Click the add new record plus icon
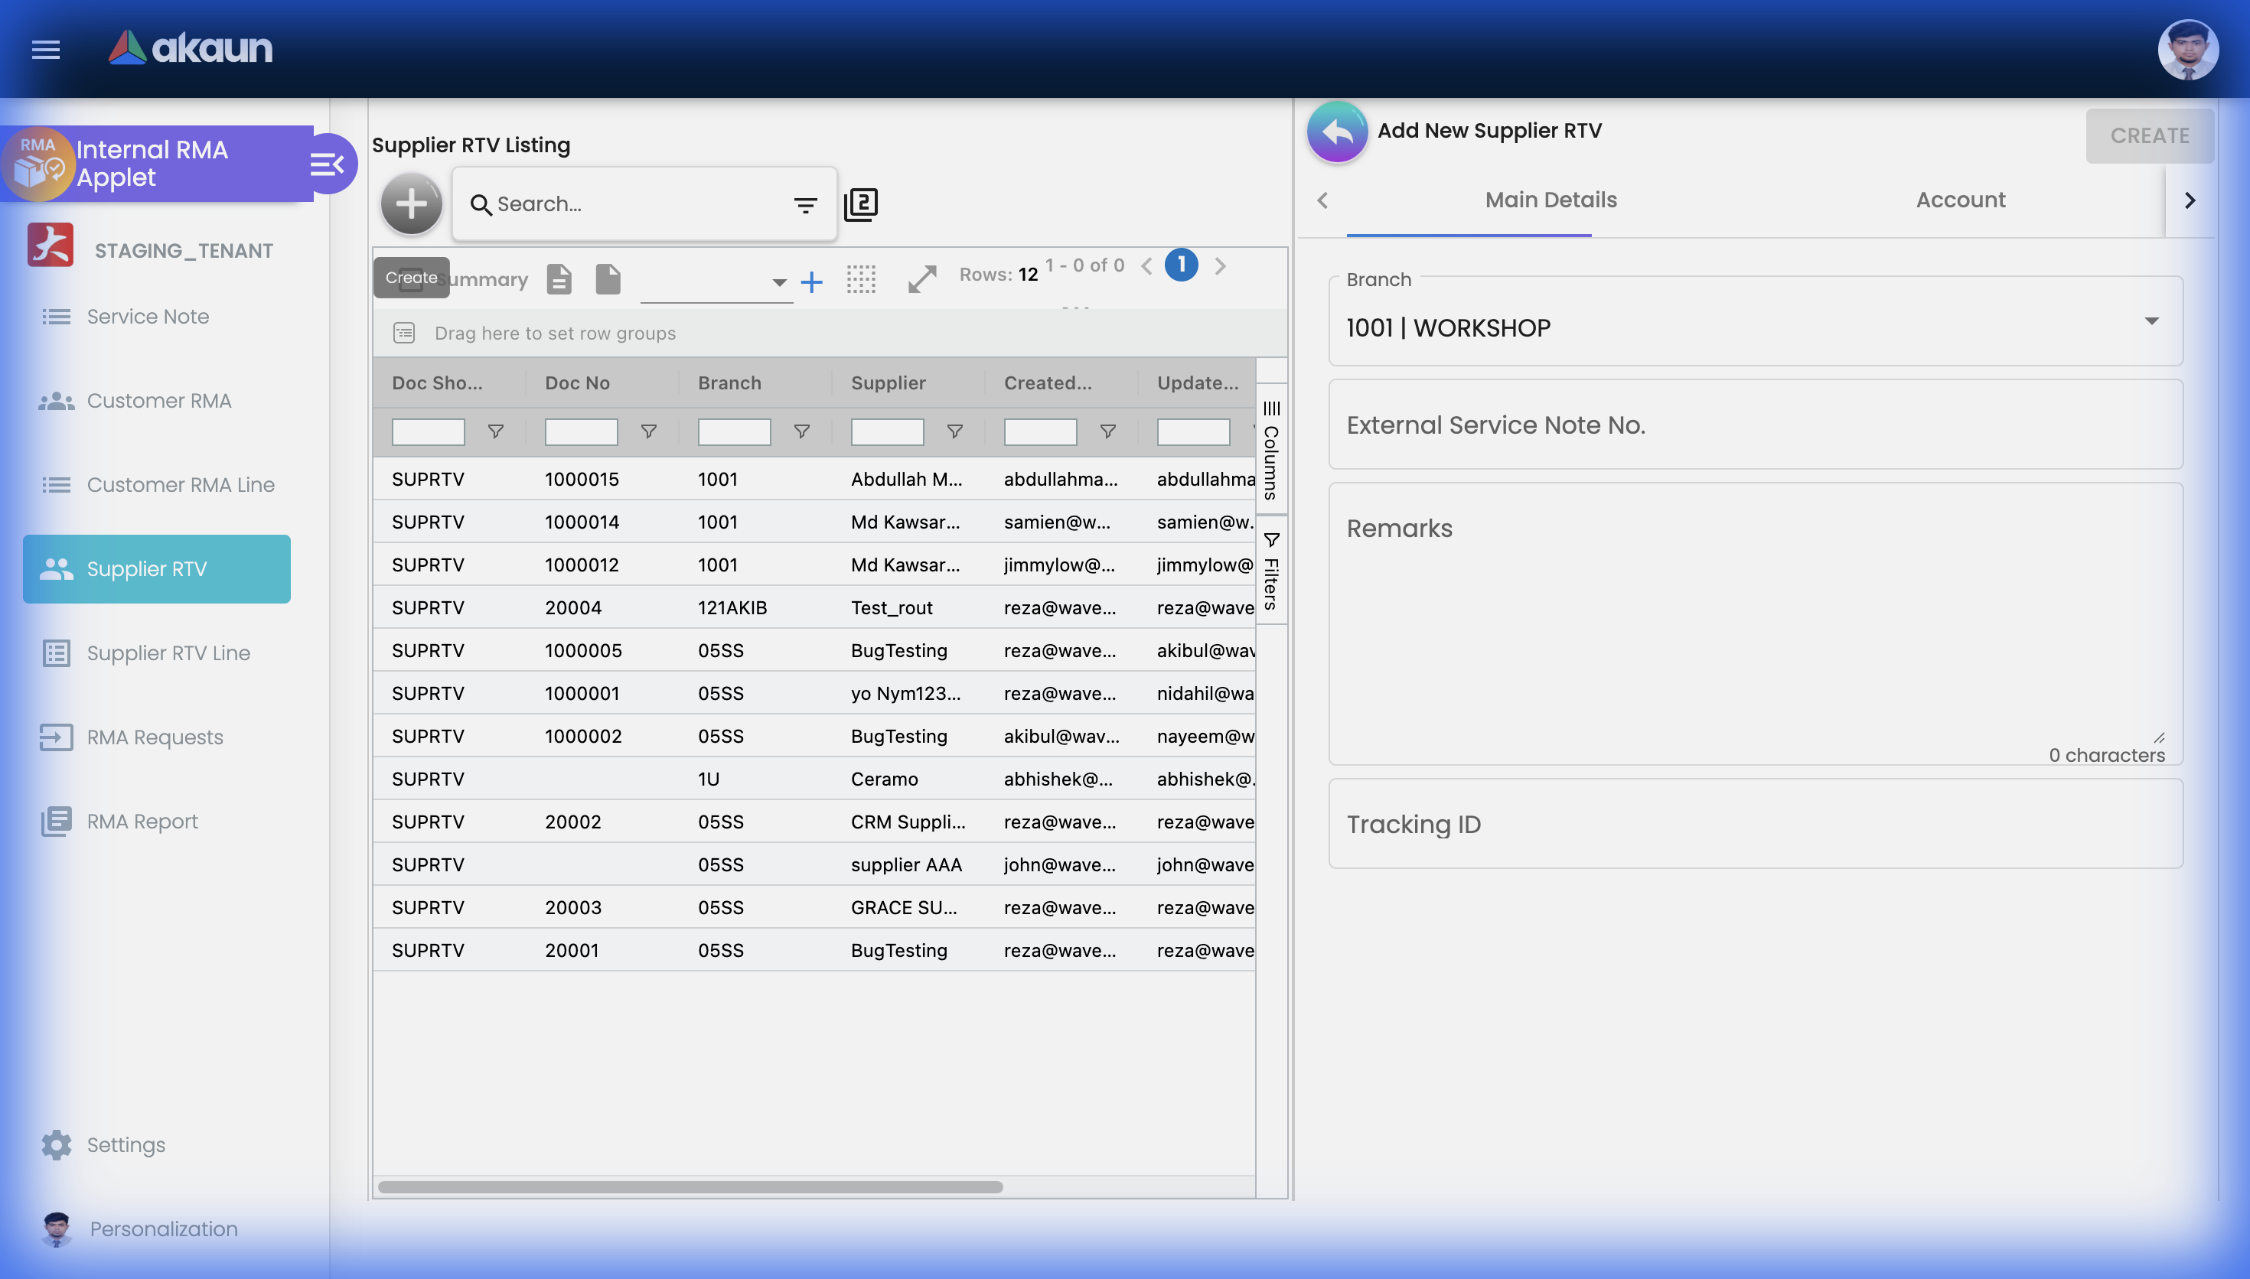This screenshot has width=2250, height=1279. 410,203
